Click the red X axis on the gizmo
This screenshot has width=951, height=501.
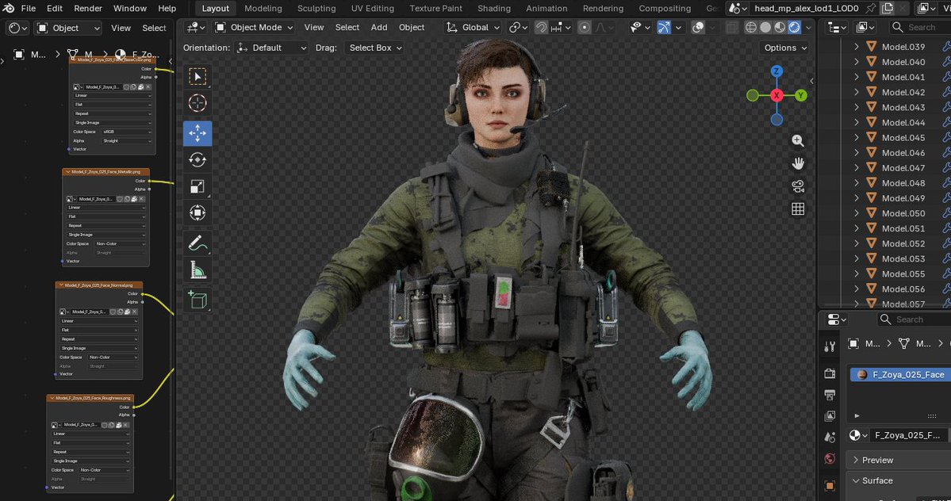(x=777, y=95)
